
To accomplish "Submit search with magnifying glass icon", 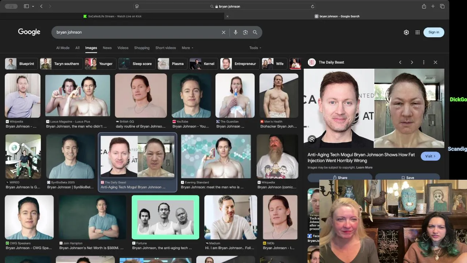I will [255, 32].
